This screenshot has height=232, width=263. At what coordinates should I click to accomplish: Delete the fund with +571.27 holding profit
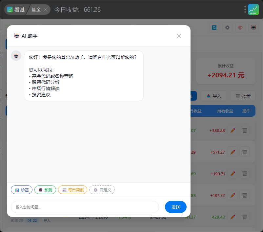click(x=245, y=152)
